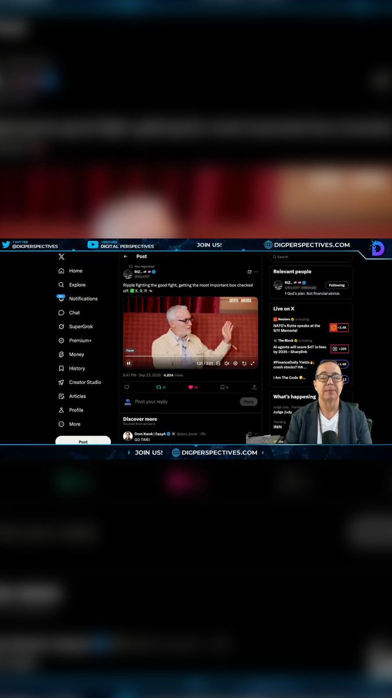Viewport: 392px width, 698px height.
Task: Click the History bookmark icon in the sidebar
Action: point(61,368)
